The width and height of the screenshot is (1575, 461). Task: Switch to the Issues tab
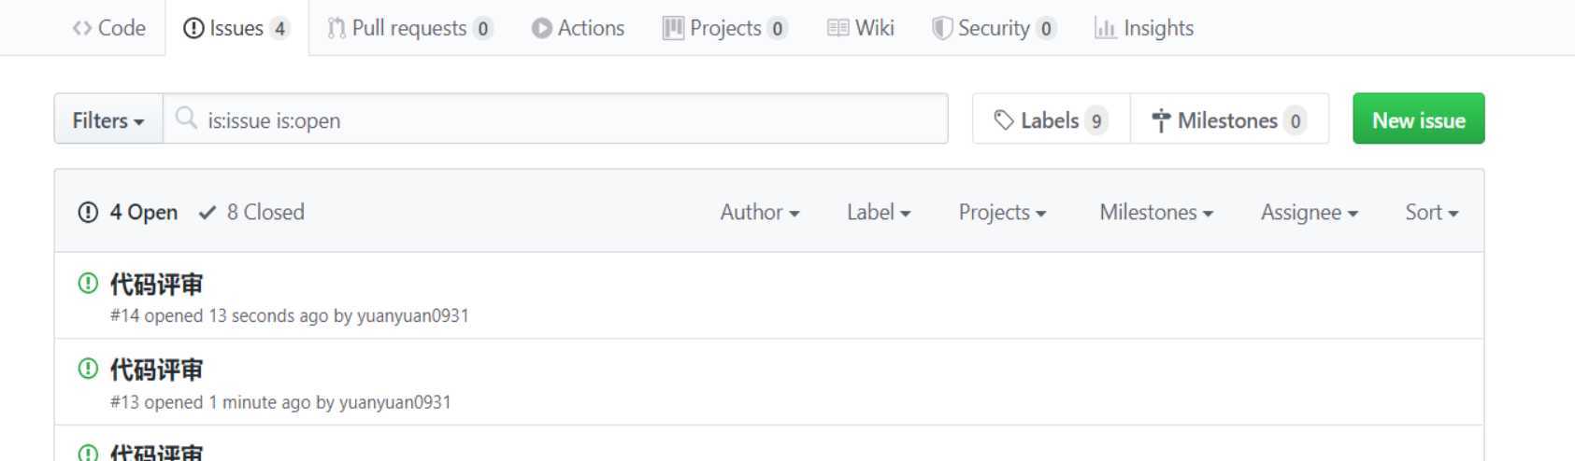click(237, 28)
